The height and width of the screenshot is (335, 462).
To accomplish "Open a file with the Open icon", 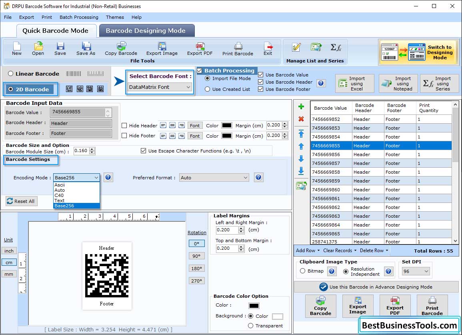I will [x=38, y=49].
